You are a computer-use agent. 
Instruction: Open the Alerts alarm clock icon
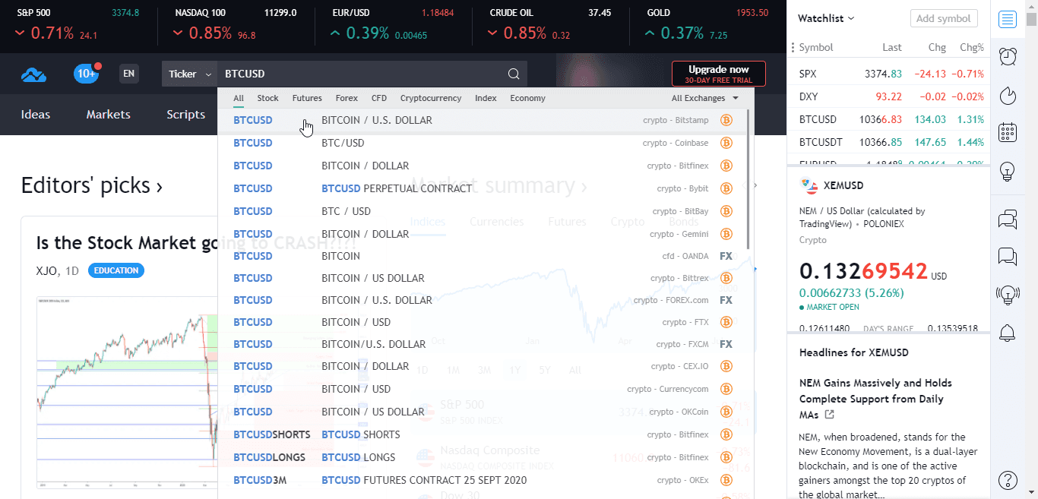[1008, 57]
